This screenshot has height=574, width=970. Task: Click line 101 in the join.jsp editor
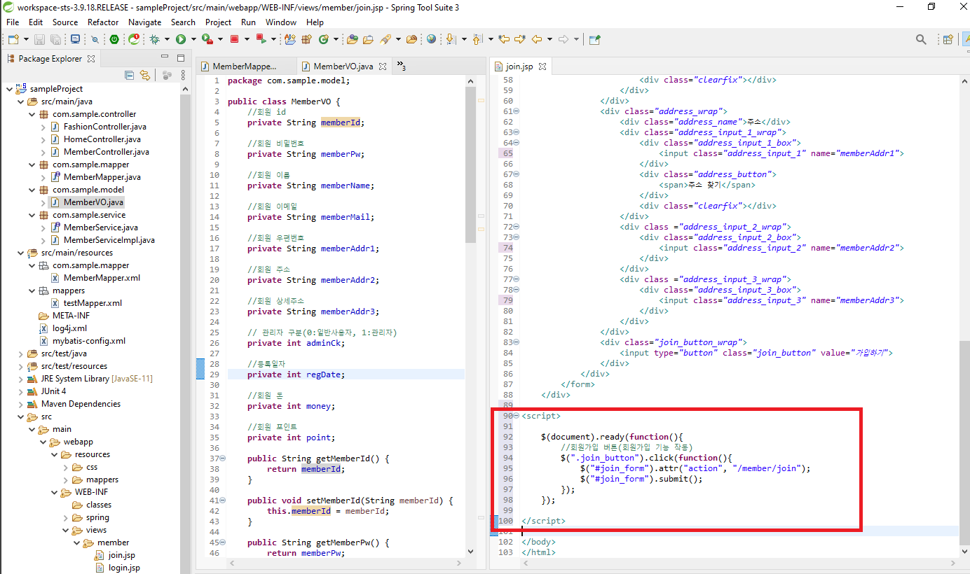(x=739, y=531)
